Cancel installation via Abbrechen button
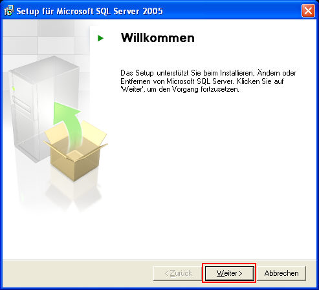This screenshot has width=319, height=290. [281, 273]
